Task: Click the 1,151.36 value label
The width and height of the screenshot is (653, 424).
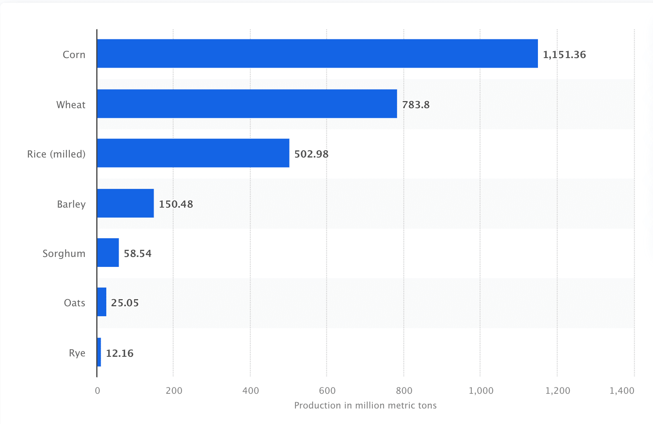Action: coord(564,55)
